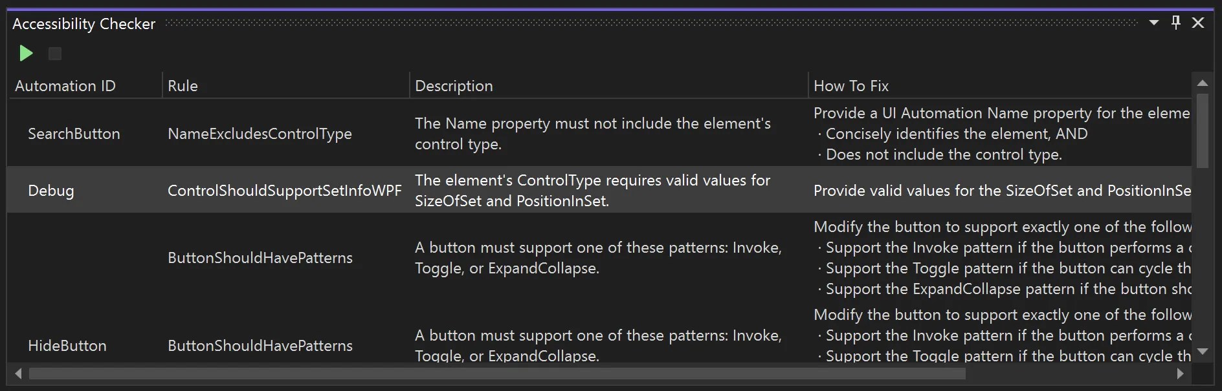Close the Accessibility Checker panel
Image resolution: width=1222 pixels, height=391 pixels.
point(1199,22)
